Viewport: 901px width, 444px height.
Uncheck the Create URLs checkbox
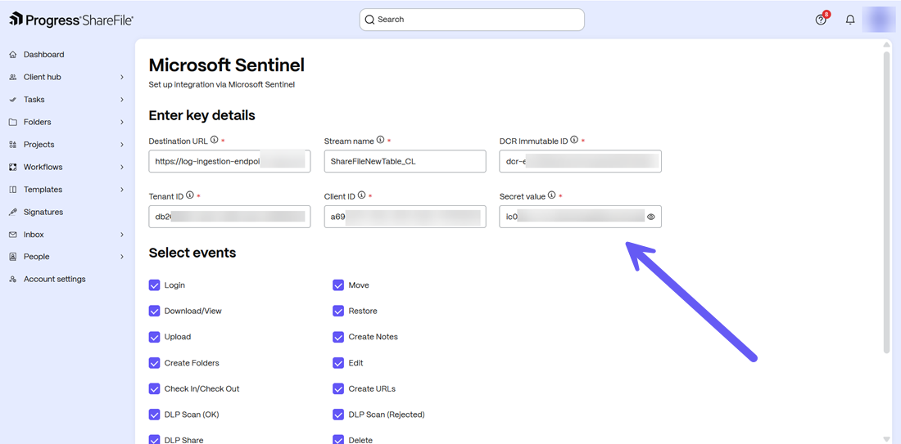(338, 389)
